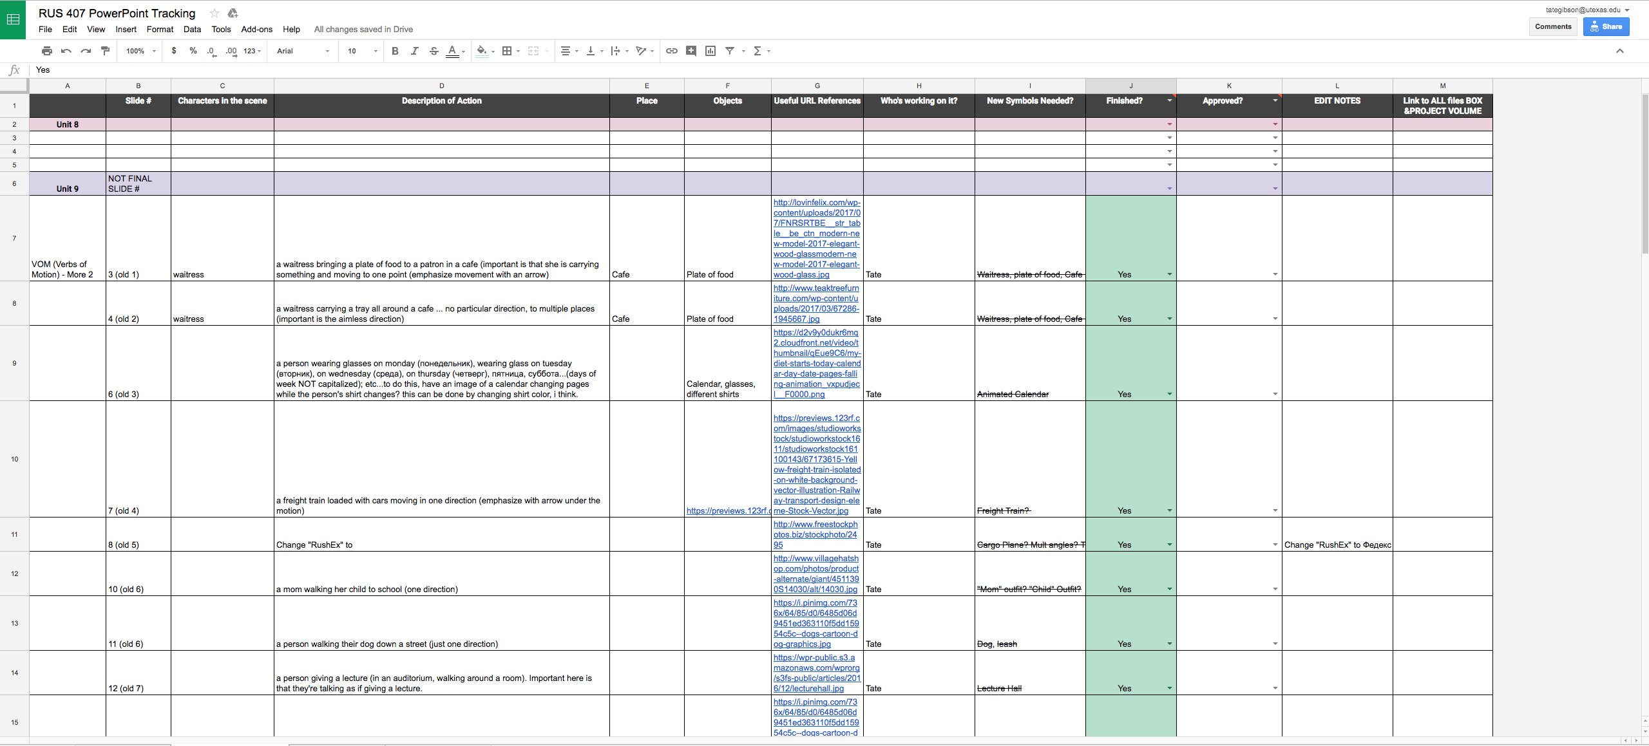Open the Edit menu
The height and width of the screenshot is (746, 1649).
(x=70, y=30)
